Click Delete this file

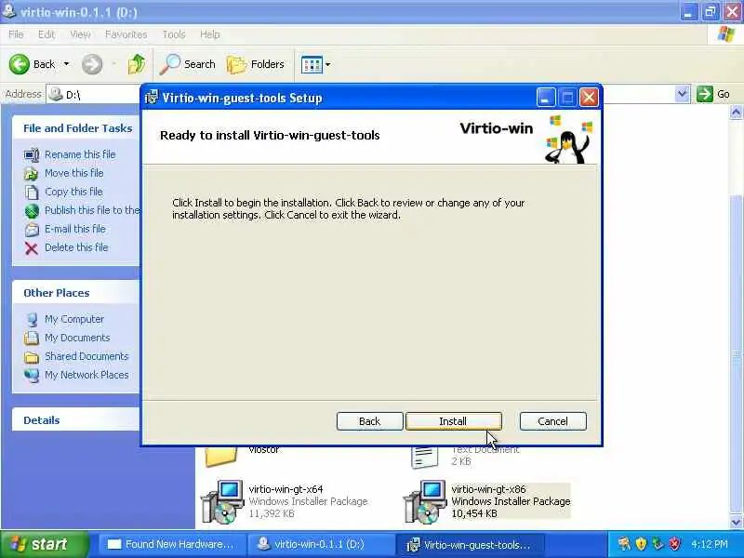(76, 247)
